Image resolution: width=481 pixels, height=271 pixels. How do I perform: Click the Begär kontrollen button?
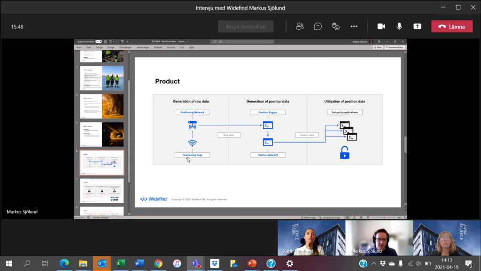tap(246, 26)
